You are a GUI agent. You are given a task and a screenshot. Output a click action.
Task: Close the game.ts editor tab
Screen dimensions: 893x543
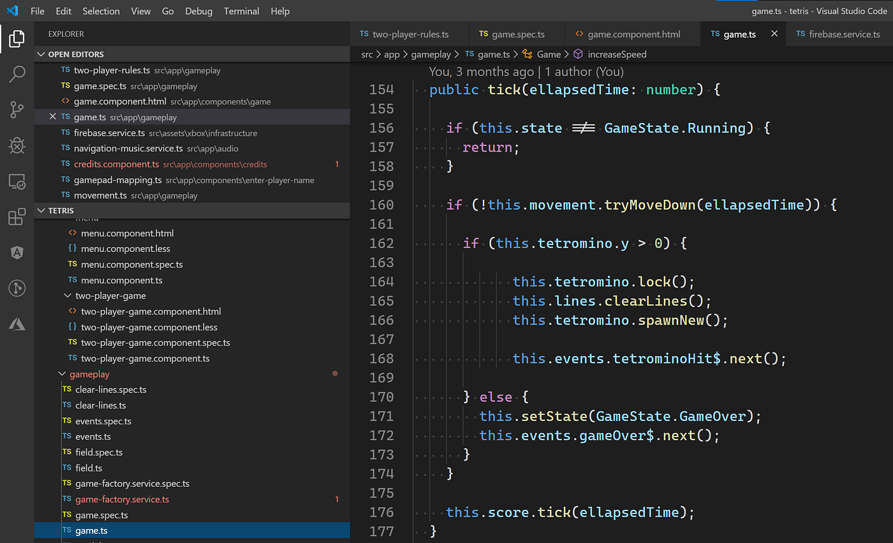coord(774,33)
